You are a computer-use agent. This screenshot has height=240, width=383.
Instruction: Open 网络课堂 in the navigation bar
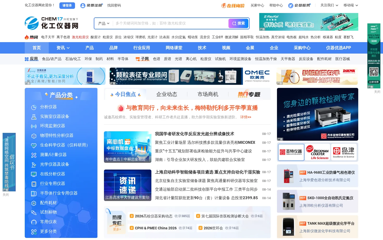pos(174,48)
